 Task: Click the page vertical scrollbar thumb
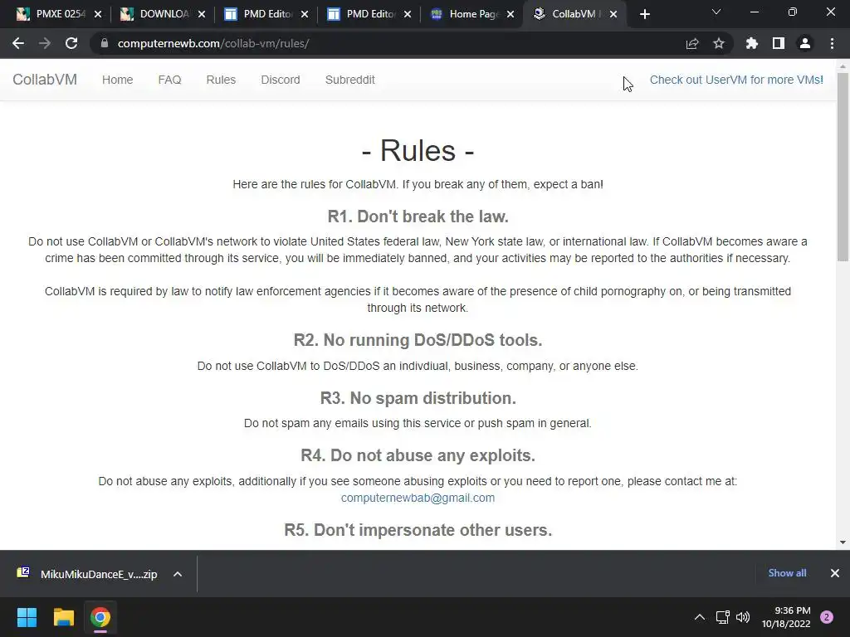[843, 167]
